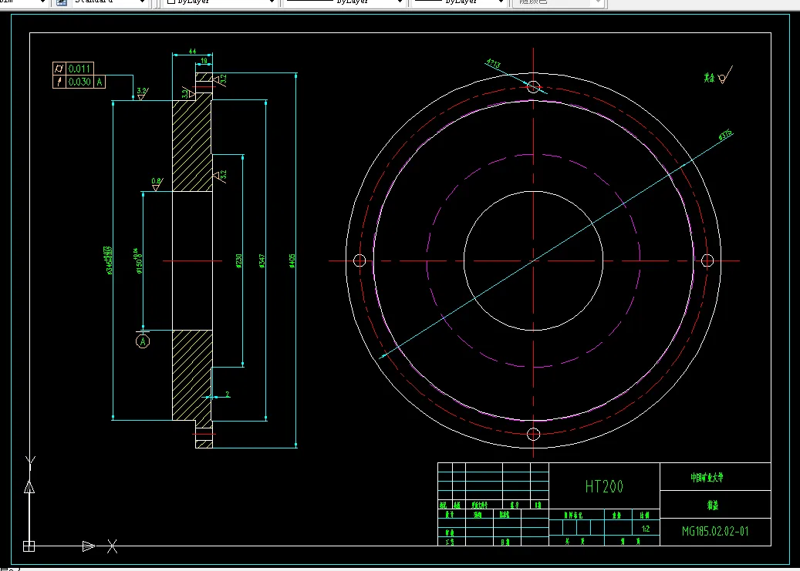Viewport: 800px width, 571px height.
Task: Select the 0.011 flatness tolerance value
Action: tap(79, 69)
